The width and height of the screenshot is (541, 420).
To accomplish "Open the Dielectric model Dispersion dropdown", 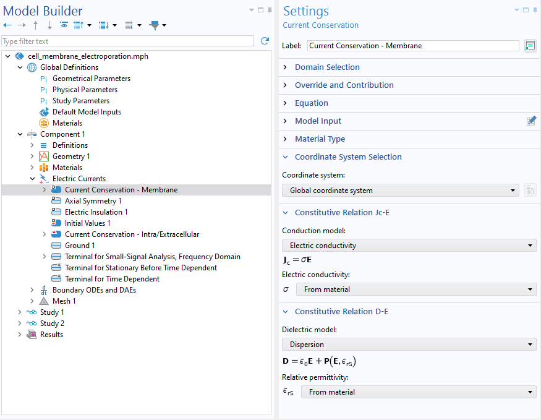I will [409, 345].
